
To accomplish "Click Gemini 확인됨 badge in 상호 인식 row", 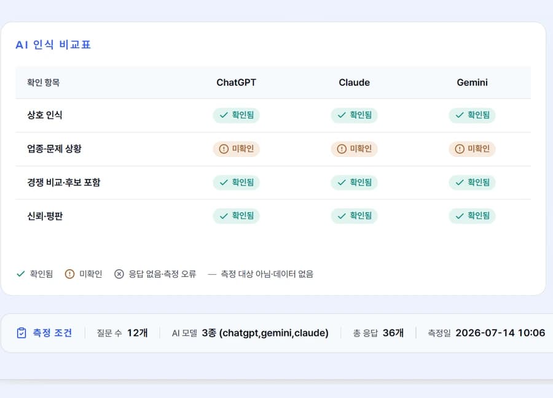I will pyautogui.click(x=472, y=115).
